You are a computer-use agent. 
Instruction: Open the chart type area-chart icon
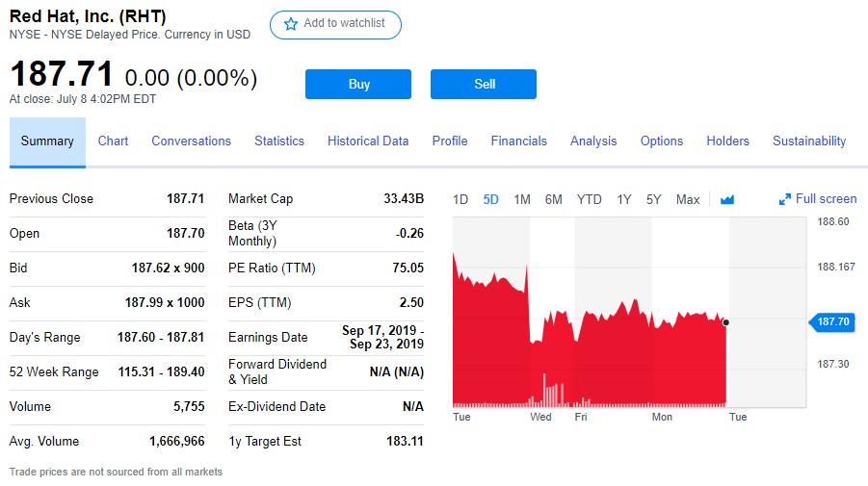point(726,199)
